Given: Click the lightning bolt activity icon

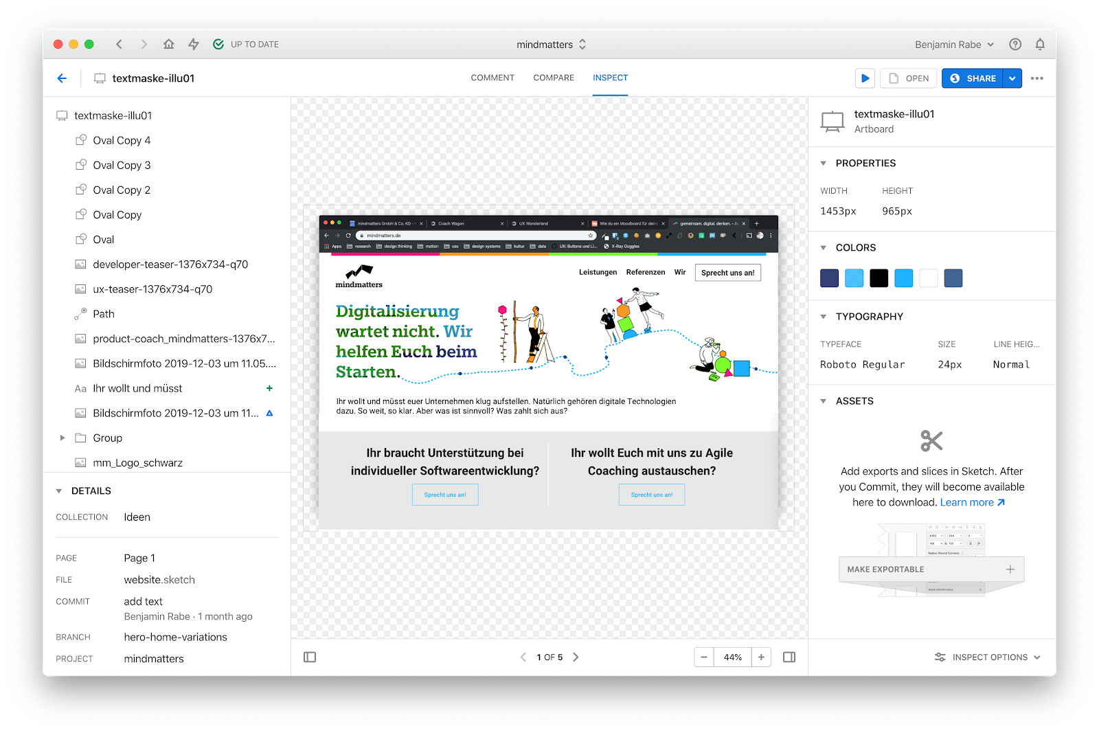Looking at the screenshot, I should [x=194, y=44].
